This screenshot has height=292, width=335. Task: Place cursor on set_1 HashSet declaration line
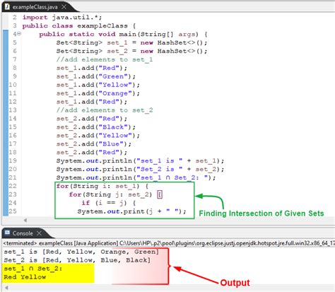131,42
